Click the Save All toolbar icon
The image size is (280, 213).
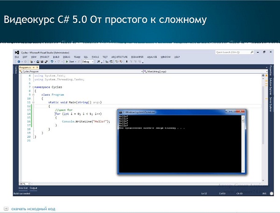(46, 61)
